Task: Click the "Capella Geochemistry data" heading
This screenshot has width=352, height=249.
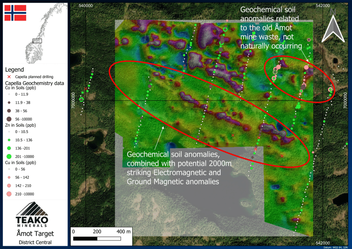Action: (35, 83)
